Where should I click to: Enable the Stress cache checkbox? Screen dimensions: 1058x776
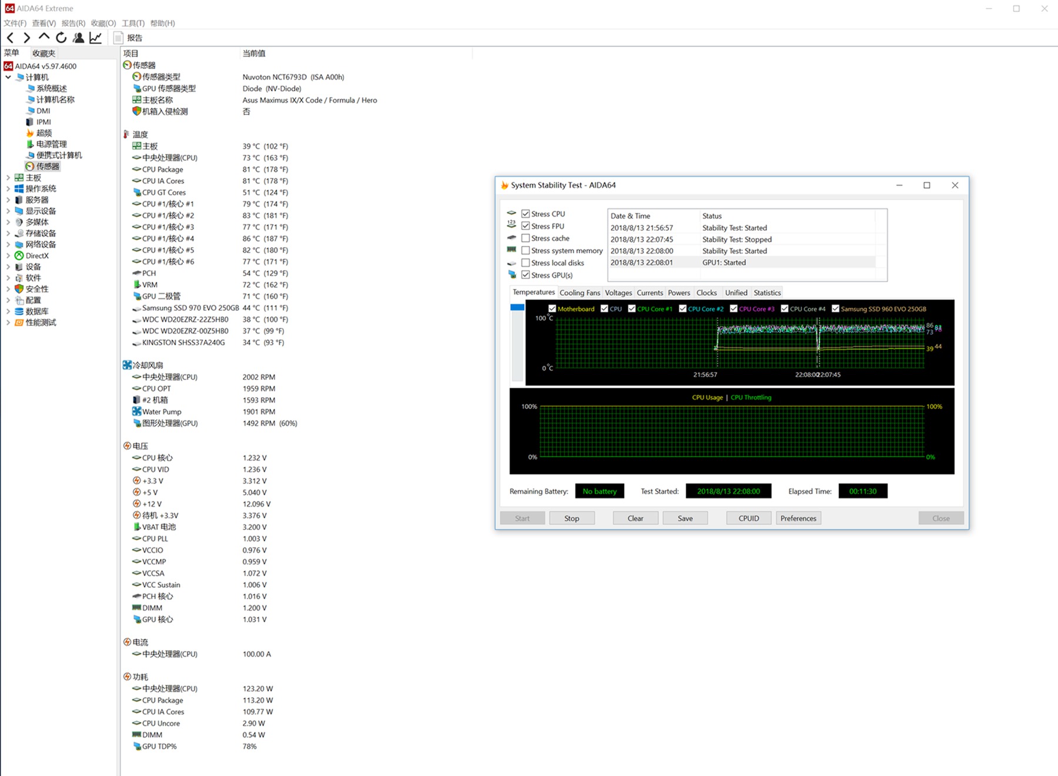click(525, 238)
